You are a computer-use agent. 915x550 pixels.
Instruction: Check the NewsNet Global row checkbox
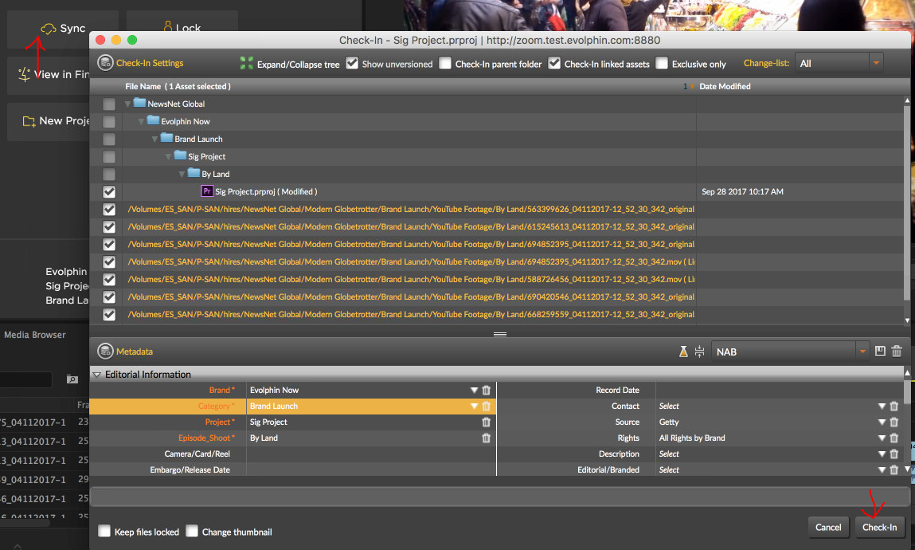coord(109,104)
